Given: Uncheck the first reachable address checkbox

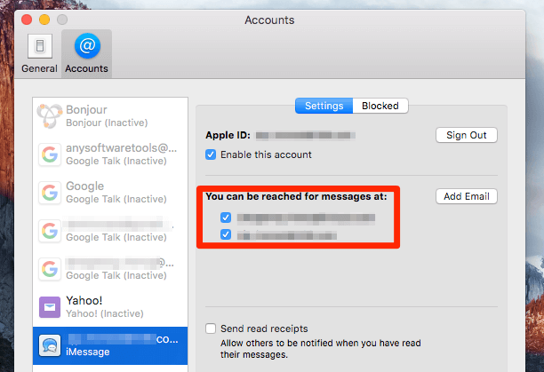Looking at the screenshot, I should (x=226, y=218).
